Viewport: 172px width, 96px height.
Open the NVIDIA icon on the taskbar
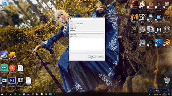pos(20,94)
